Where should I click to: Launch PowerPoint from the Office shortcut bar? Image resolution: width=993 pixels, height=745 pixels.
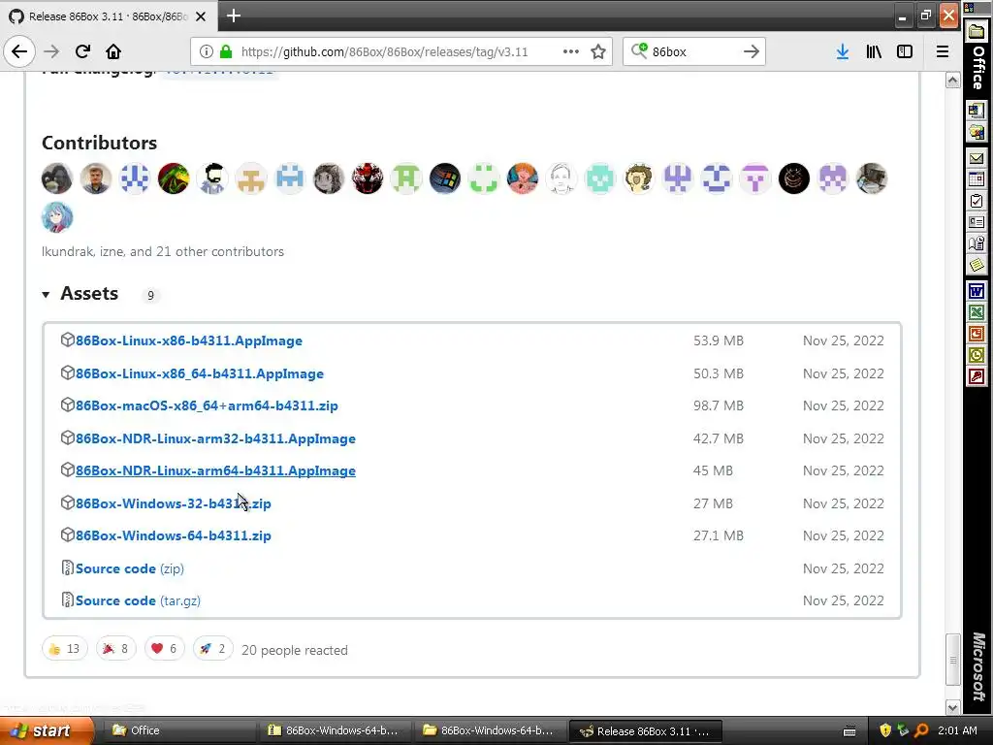click(977, 334)
